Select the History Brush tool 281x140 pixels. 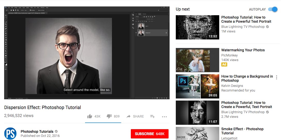click(6, 35)
